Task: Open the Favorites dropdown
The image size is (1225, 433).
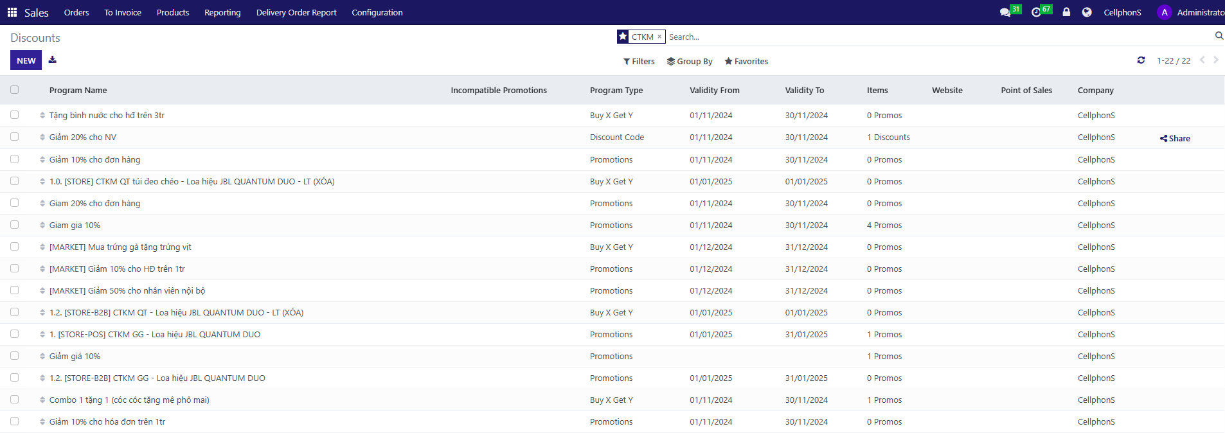Action: click(746, 62)
